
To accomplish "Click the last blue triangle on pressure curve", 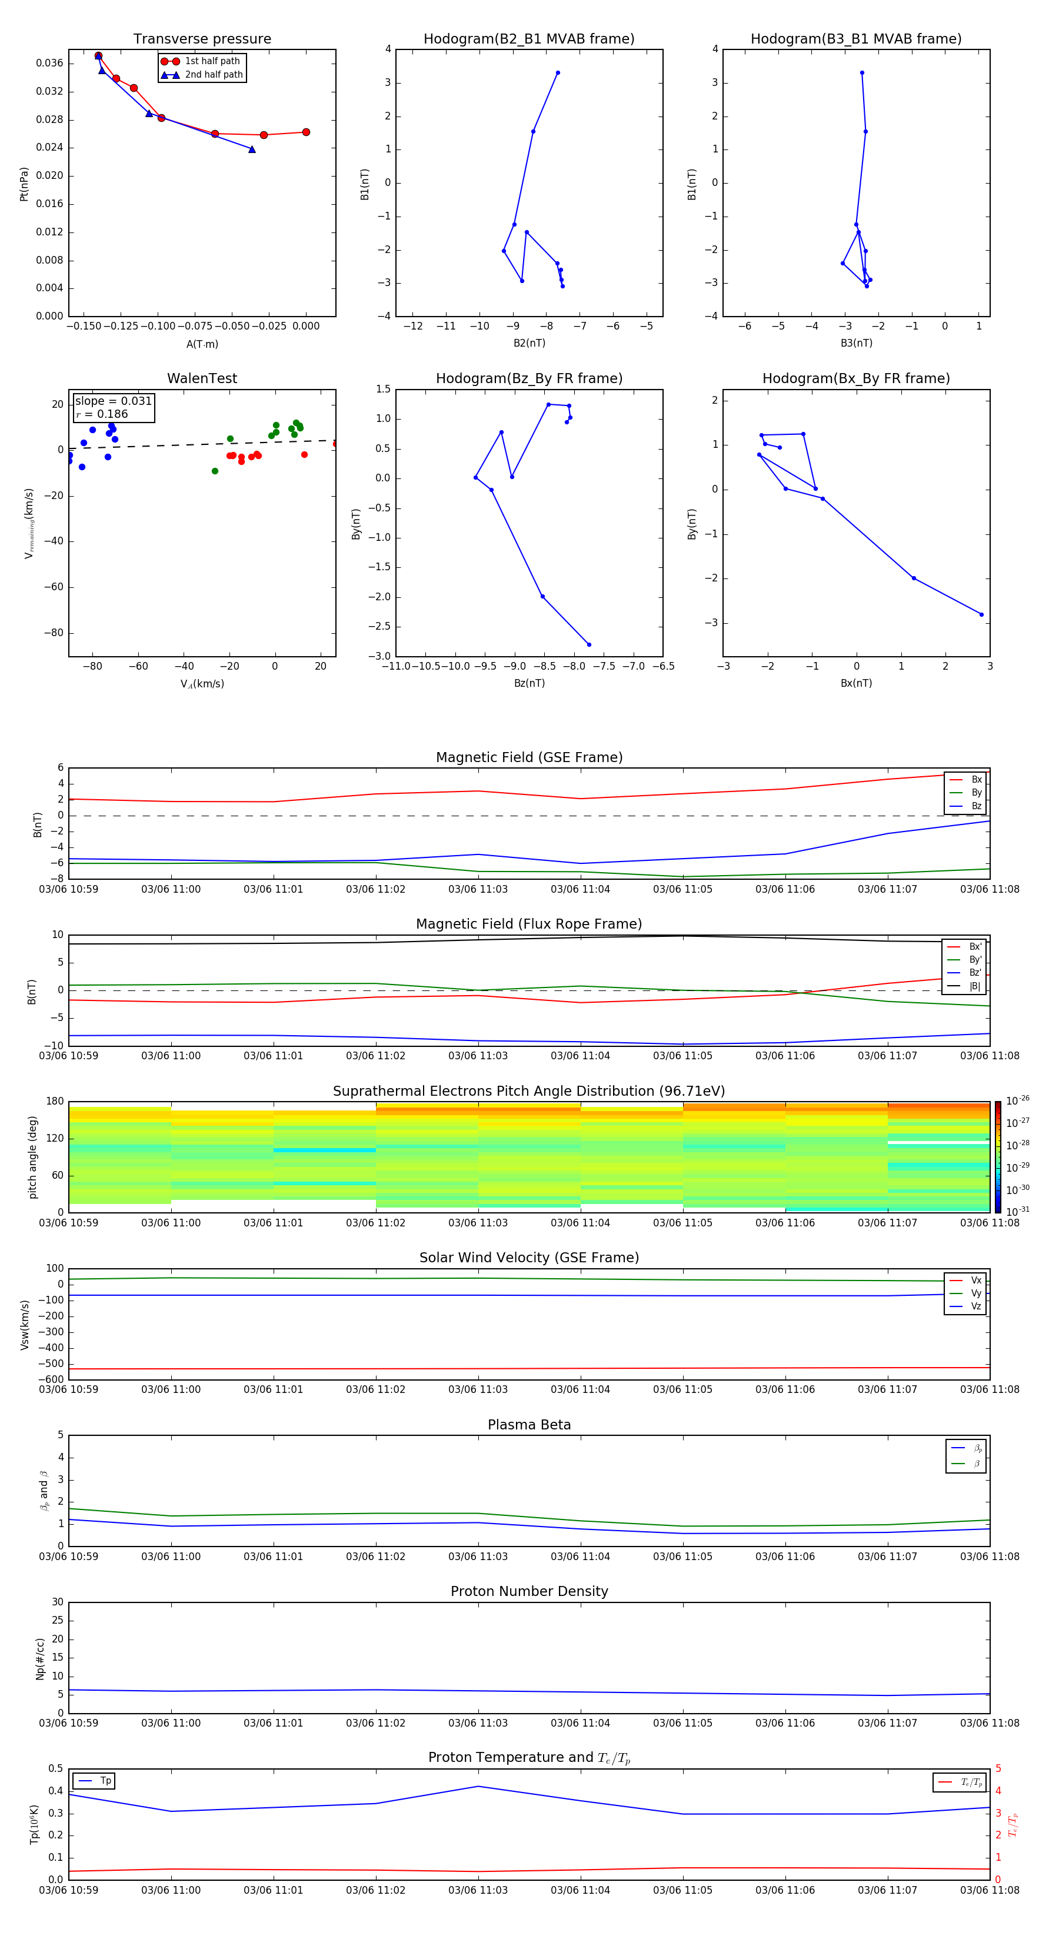I will [252, 149].
